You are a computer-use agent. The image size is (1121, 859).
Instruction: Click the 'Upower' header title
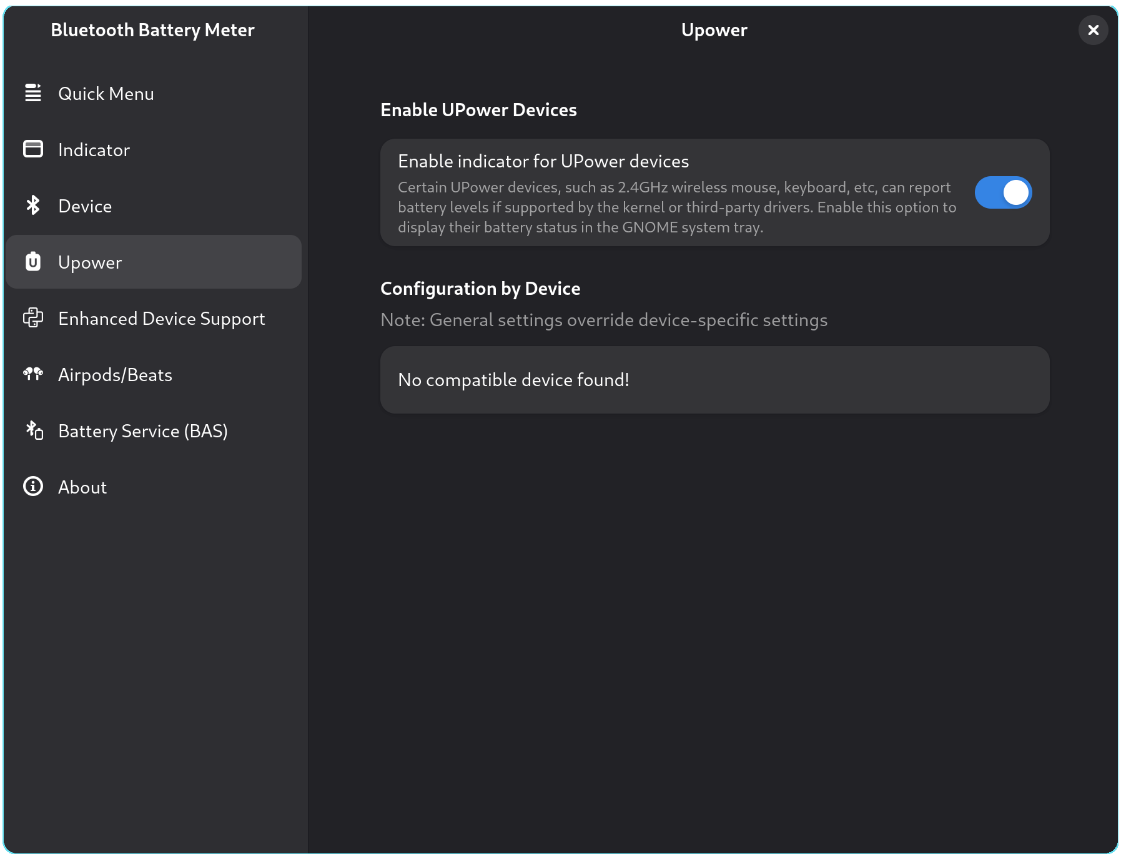point(714,30)
